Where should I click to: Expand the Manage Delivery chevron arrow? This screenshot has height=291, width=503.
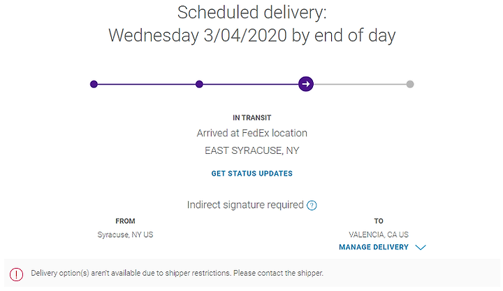421,248
